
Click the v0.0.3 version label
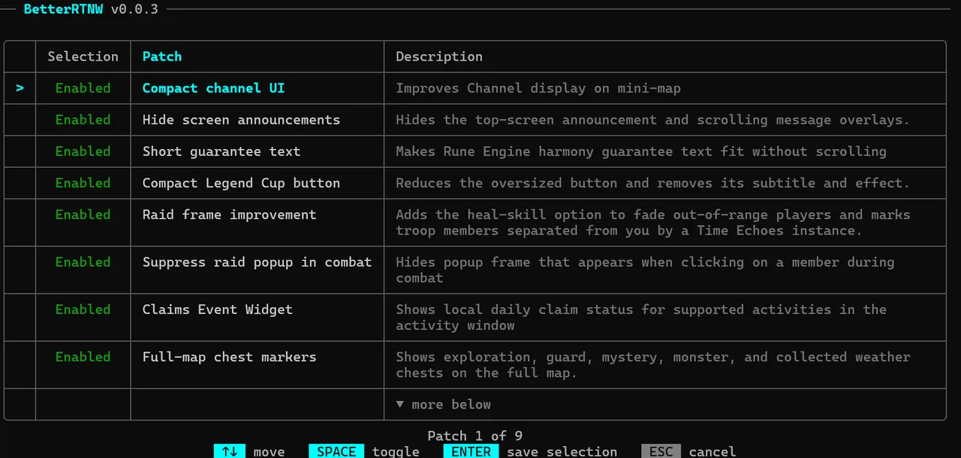coord(134,9)
